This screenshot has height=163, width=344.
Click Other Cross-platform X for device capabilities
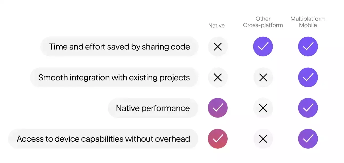tap(263, 139)
